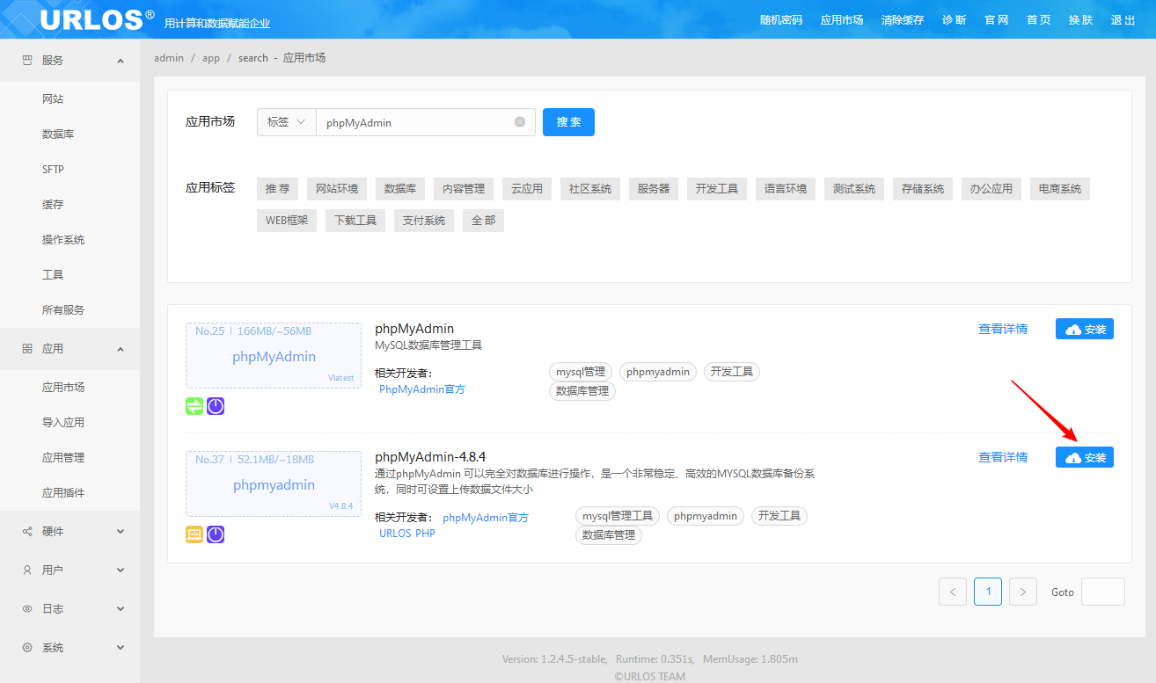Open the URLOS PHP developer link
The height and width of the screenshot is (683, 1156).
[x=407, y=534]
